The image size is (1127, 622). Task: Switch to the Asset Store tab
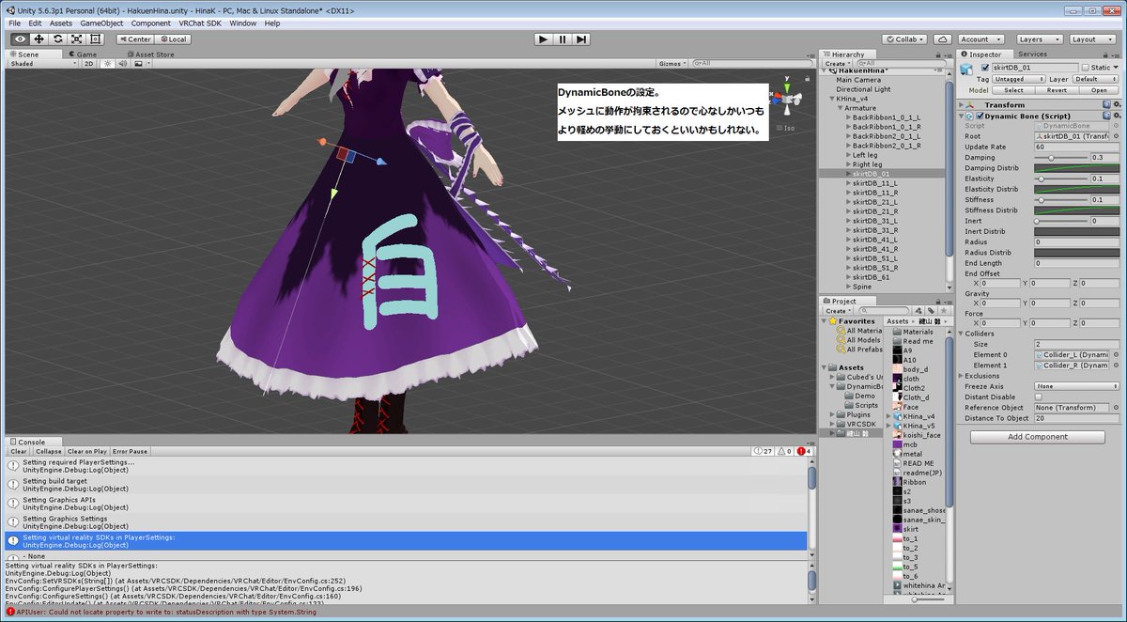pyautogui.click(x=149, y=54)
